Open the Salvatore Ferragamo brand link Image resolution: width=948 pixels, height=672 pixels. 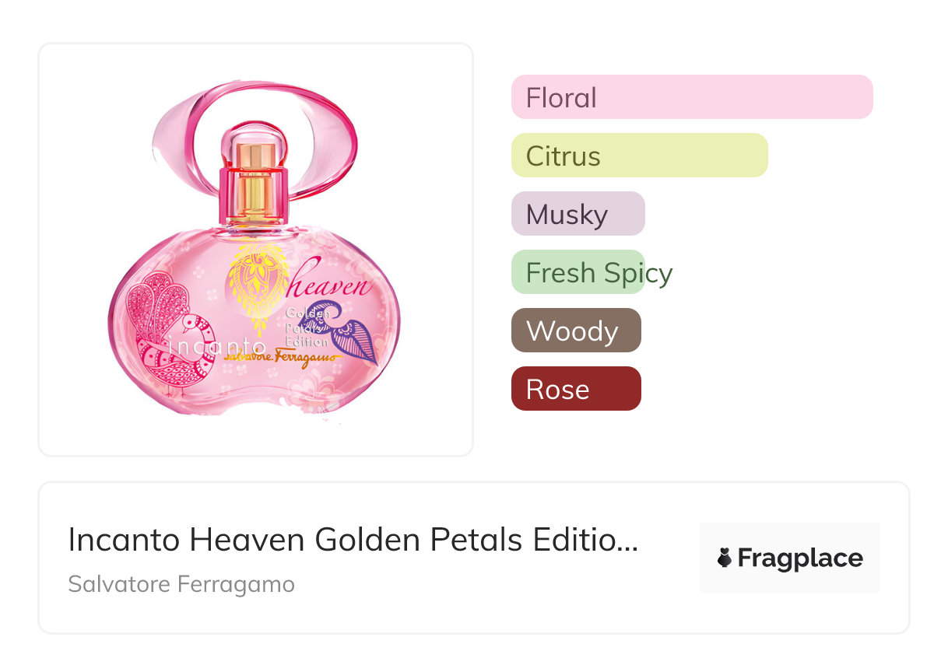181,584
